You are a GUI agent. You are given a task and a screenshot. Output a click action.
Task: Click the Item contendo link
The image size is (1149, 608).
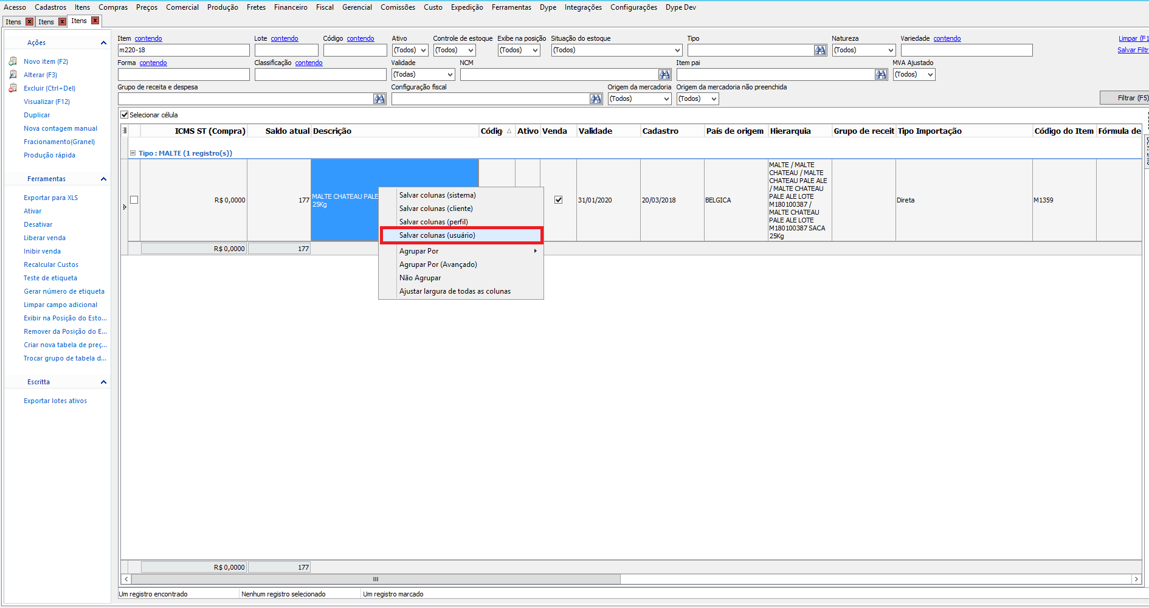coord(148,38)
